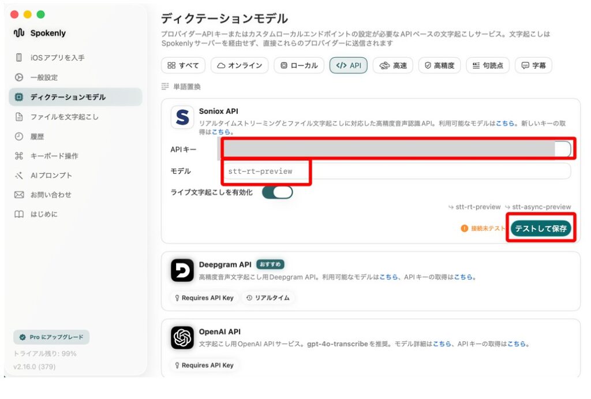Open 単語置換 word replacement option

click(186, 87)
